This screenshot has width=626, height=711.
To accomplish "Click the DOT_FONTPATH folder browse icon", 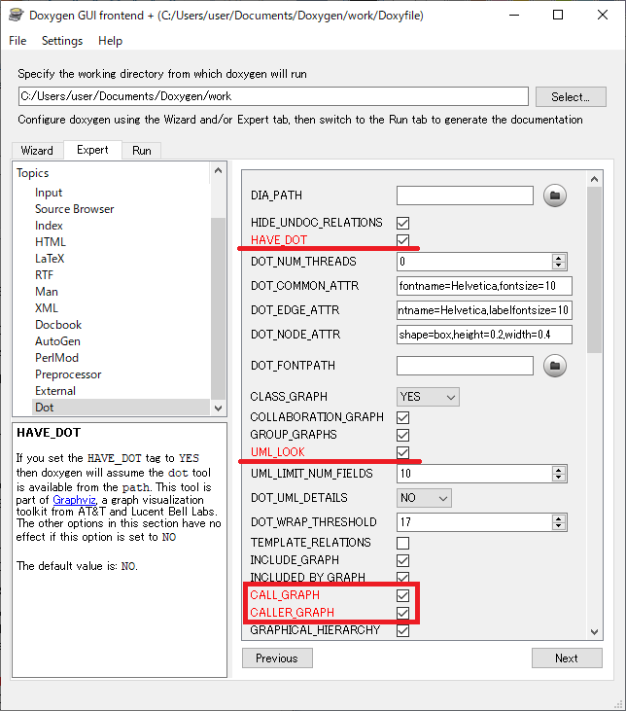I will pyautogui.click(x=554, y=366).
